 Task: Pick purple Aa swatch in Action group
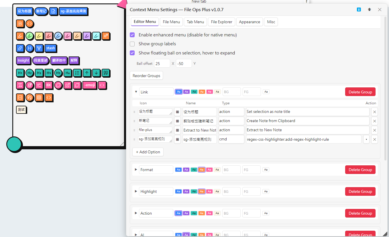(x=186, y=213)
